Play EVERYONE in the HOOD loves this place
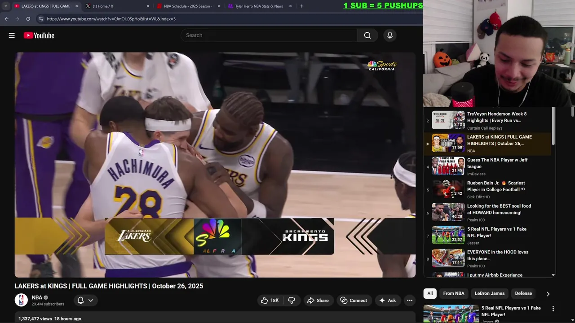 (448, 258)
